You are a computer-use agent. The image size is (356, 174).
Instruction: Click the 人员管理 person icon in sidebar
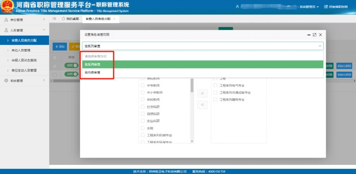pos(6,30)
